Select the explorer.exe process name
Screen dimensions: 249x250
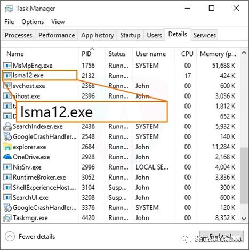pos(29,147)
